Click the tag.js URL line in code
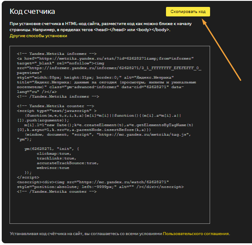 (108, 135)
